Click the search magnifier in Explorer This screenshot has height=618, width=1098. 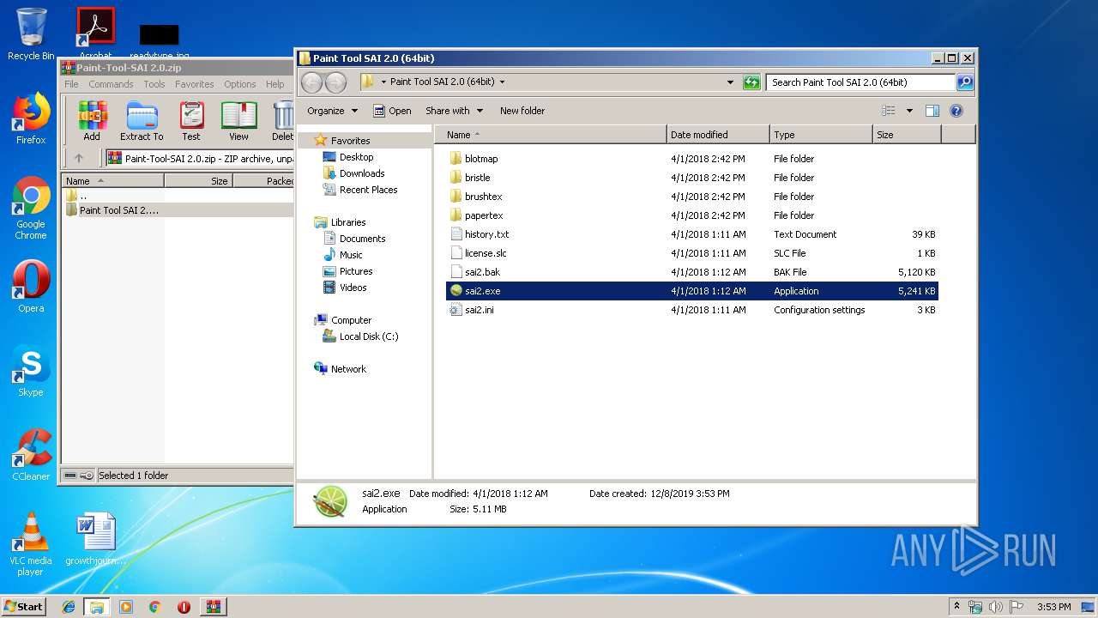[965, 82]
